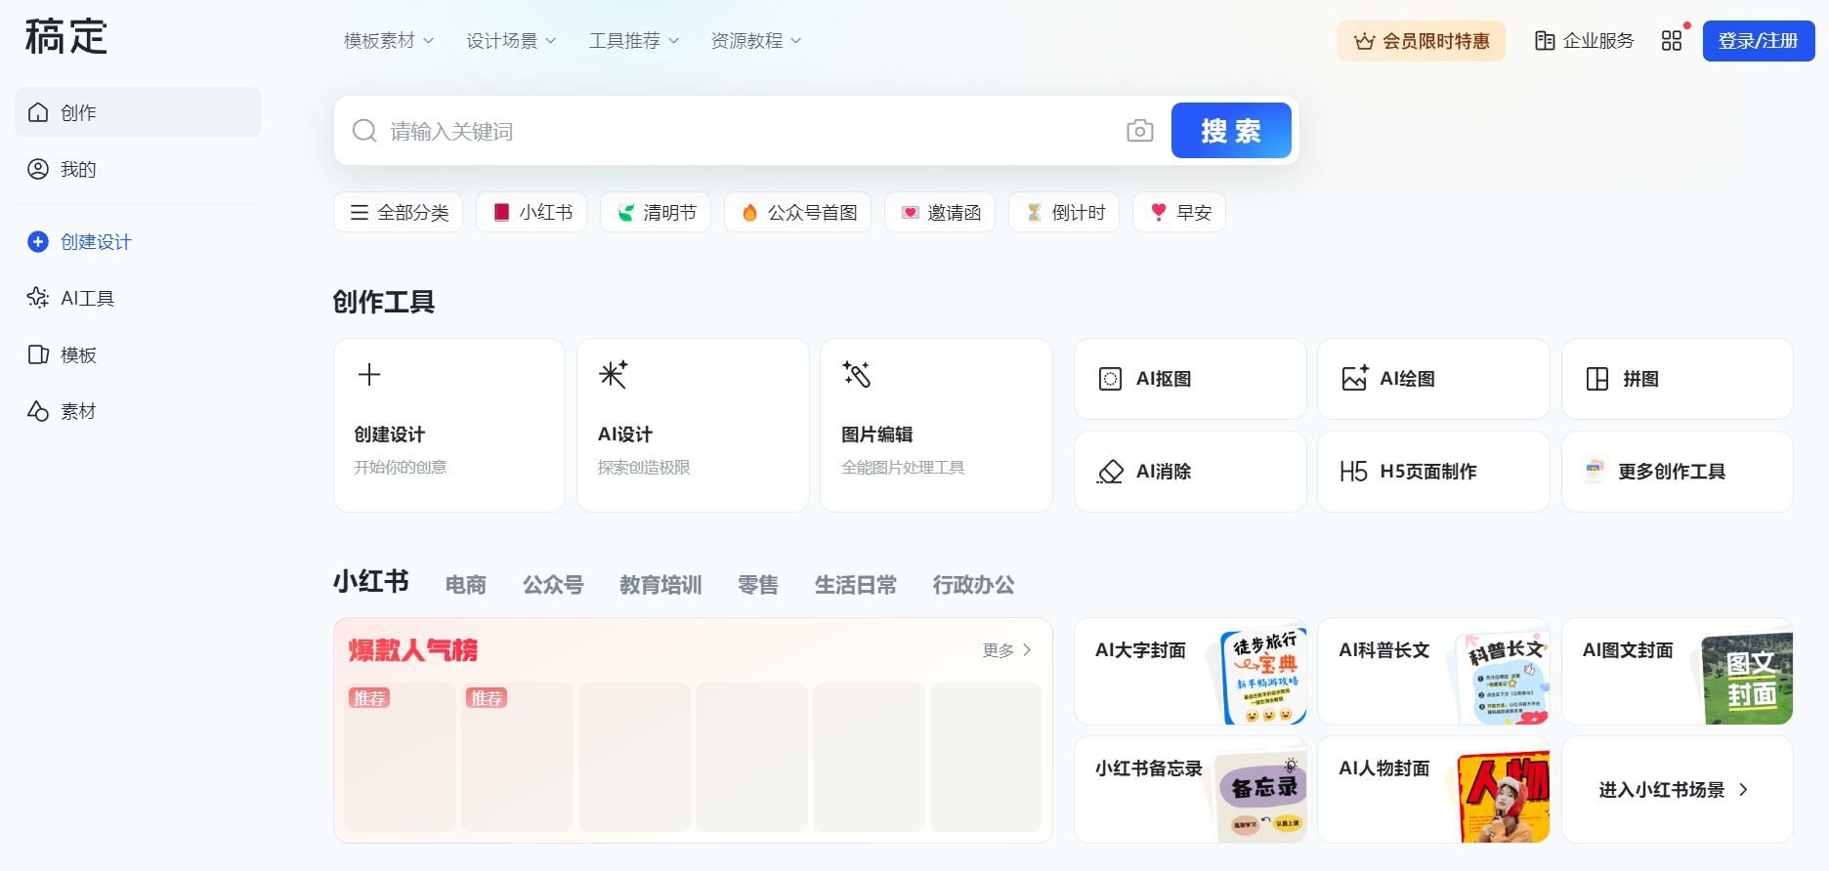Expand the 模板素材 dropdown menu
The width and height of the screenshot is (1829, 871).
[x=388, y=41]
